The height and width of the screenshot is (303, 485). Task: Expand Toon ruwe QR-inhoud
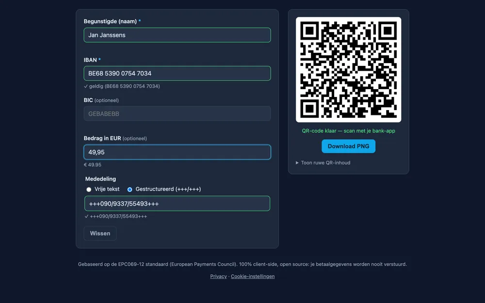[x=323, y=162]
